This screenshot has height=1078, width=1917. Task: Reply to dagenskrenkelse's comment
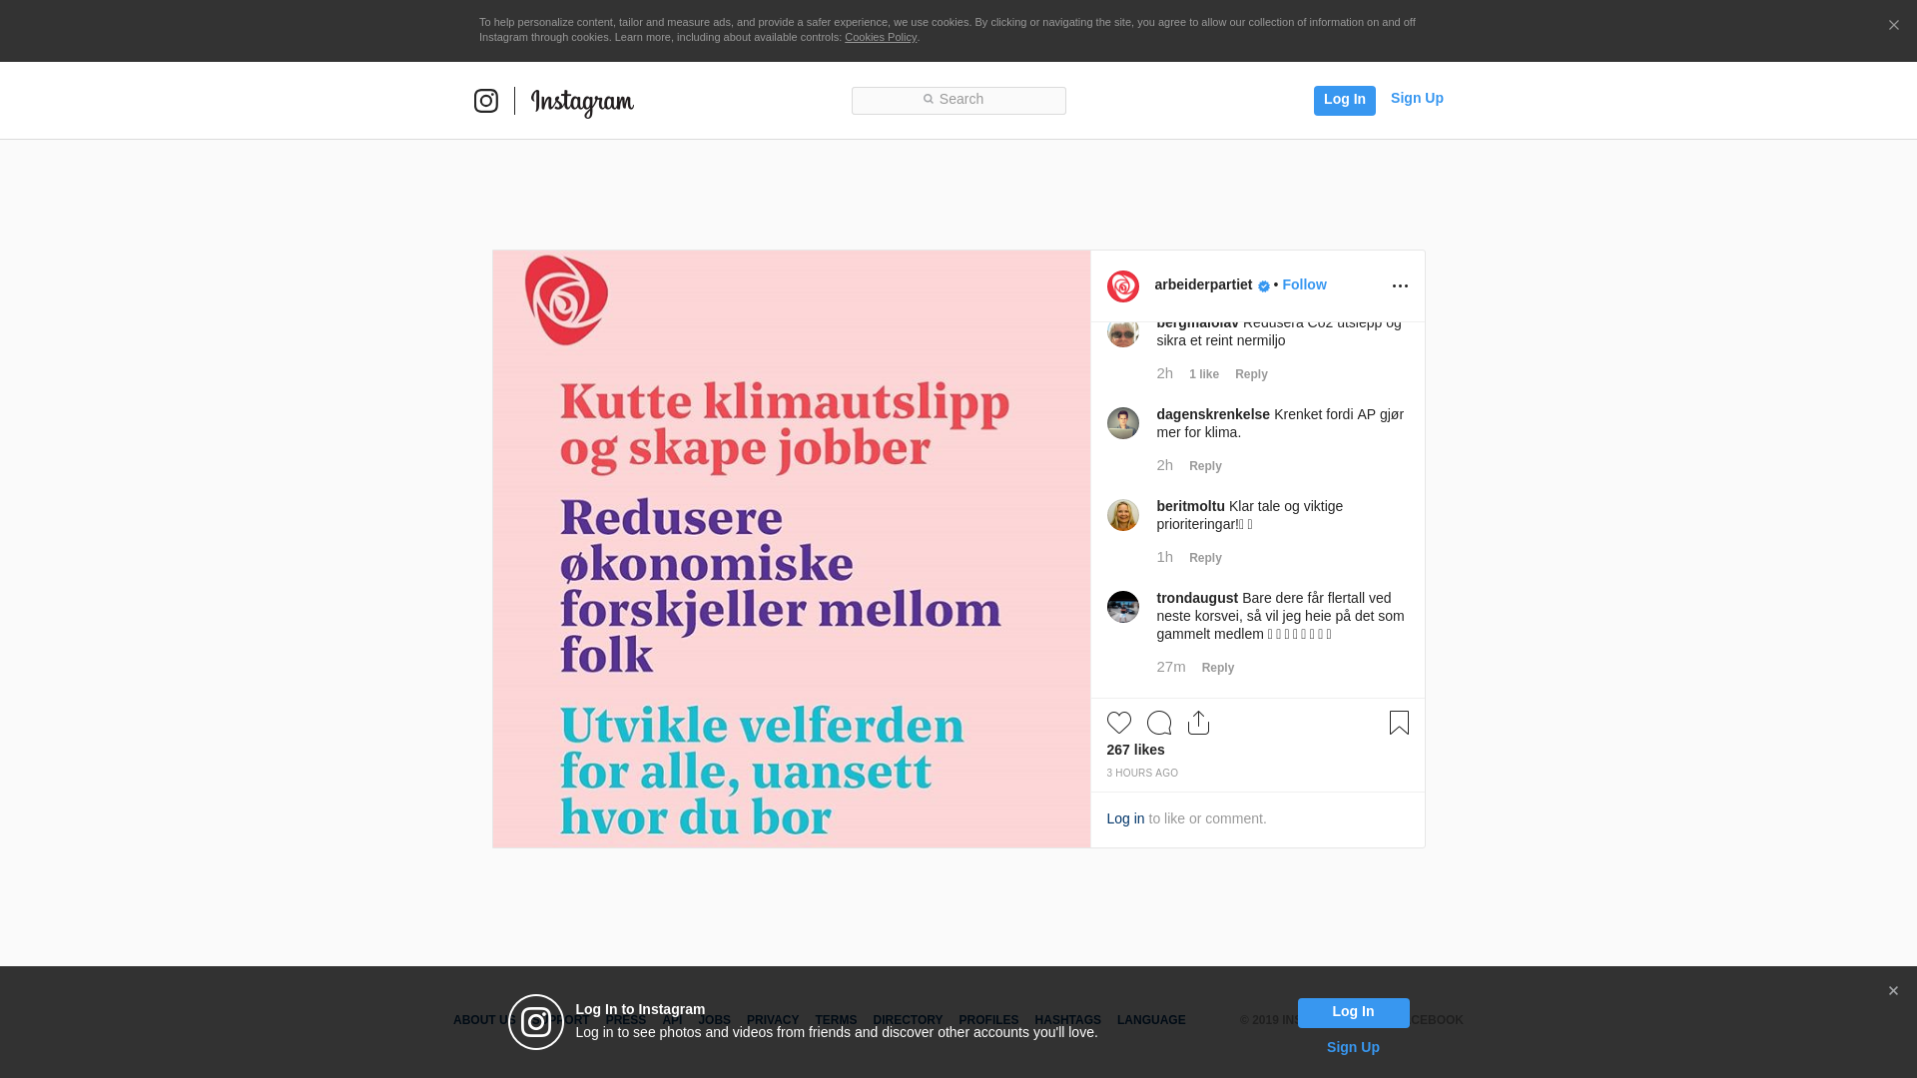click(1204, 466)
